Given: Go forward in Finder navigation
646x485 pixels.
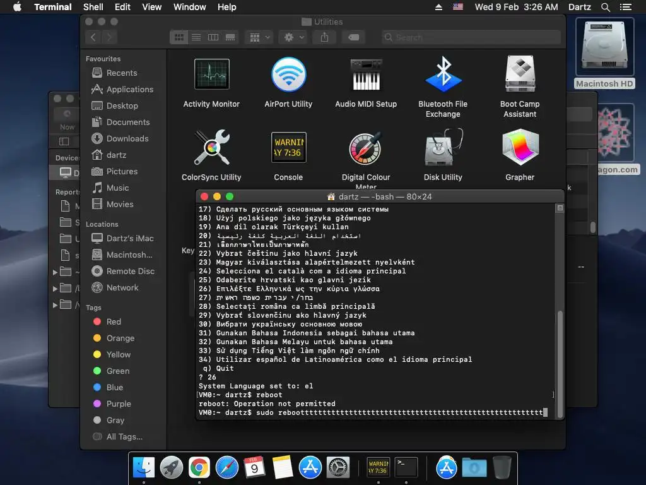Looking at the screenshot, I should (x=109, y=37).
